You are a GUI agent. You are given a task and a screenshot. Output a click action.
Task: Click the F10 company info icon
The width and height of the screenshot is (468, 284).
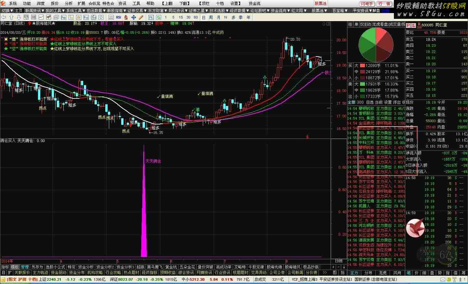coord(64,17)
